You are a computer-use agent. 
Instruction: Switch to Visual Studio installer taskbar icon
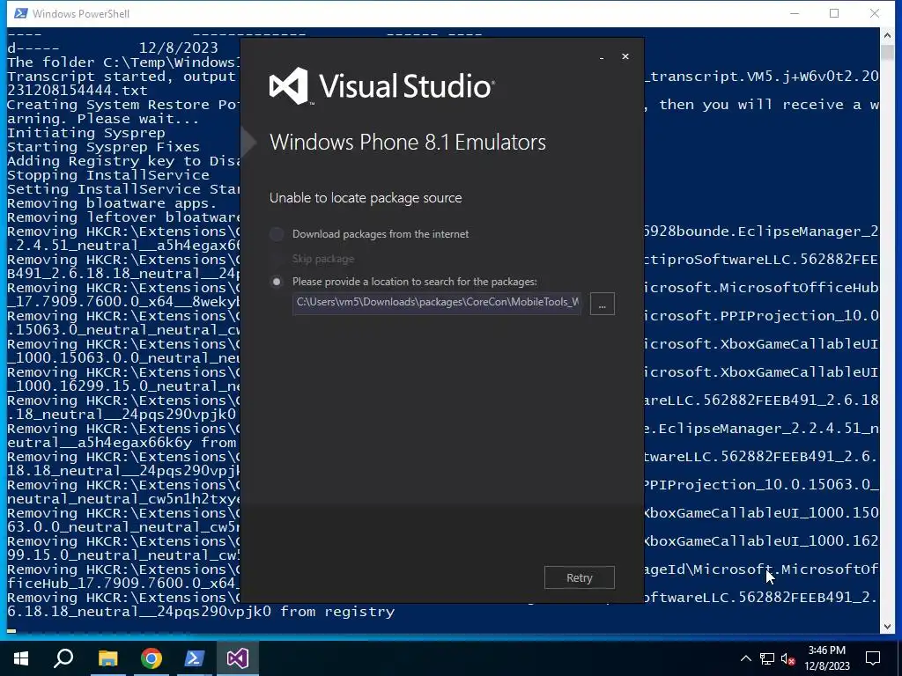click(x=238, y=658)
